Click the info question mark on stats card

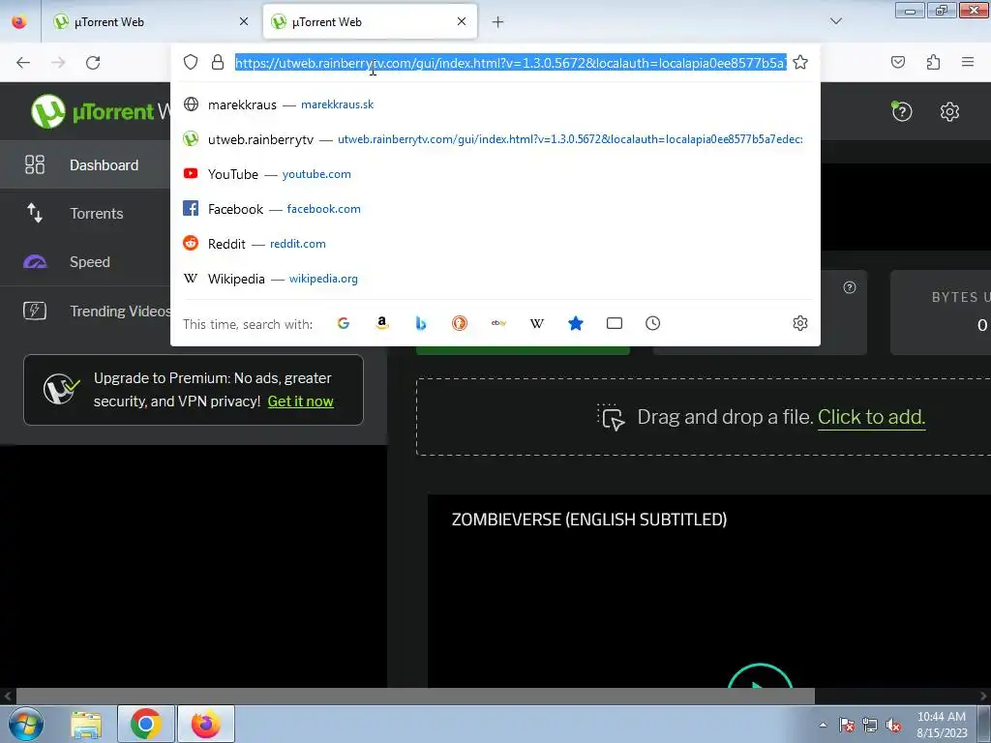[x=850, y=287]
